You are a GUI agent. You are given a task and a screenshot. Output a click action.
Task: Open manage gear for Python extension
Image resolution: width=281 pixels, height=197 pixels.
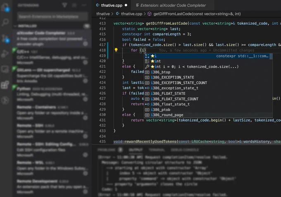(x=86, y=99)
